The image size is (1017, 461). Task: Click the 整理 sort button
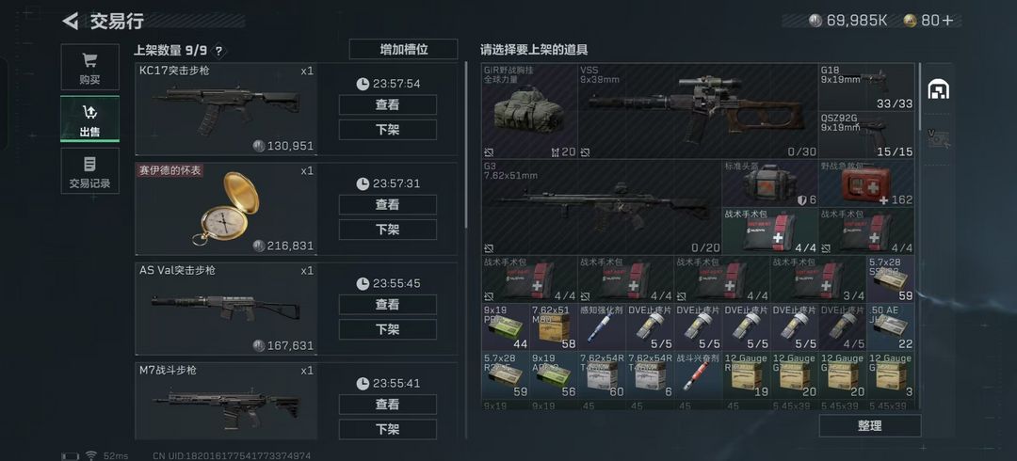point(870,426)
